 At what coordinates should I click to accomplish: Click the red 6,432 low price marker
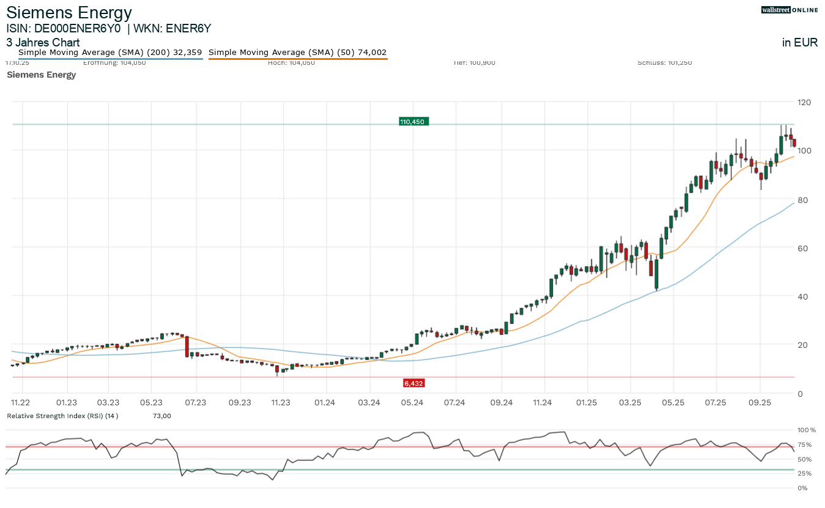coord(413,383)
